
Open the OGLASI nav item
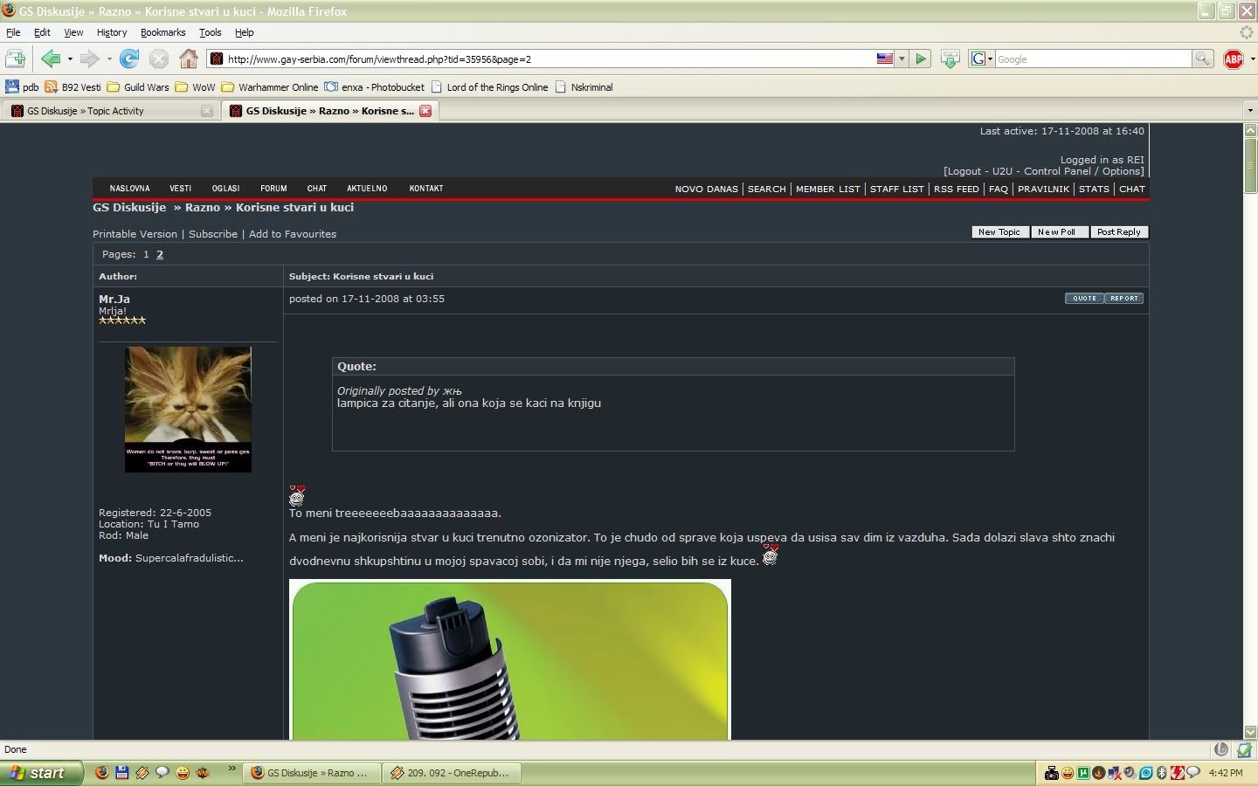click(x=225, y=188)
